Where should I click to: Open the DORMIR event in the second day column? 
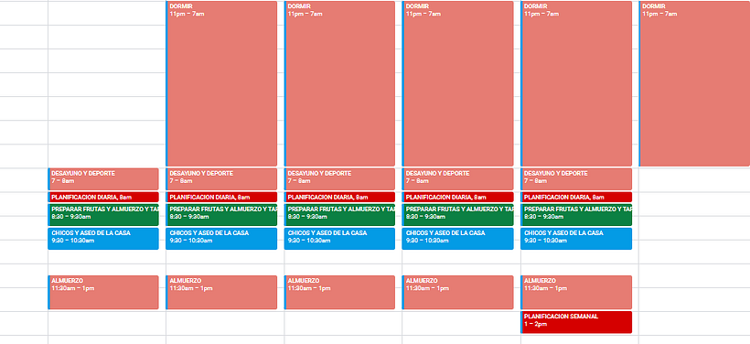221,84
